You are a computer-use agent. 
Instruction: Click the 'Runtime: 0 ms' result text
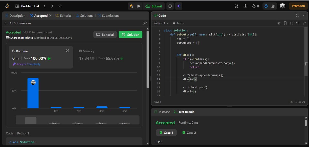(188, 123)
